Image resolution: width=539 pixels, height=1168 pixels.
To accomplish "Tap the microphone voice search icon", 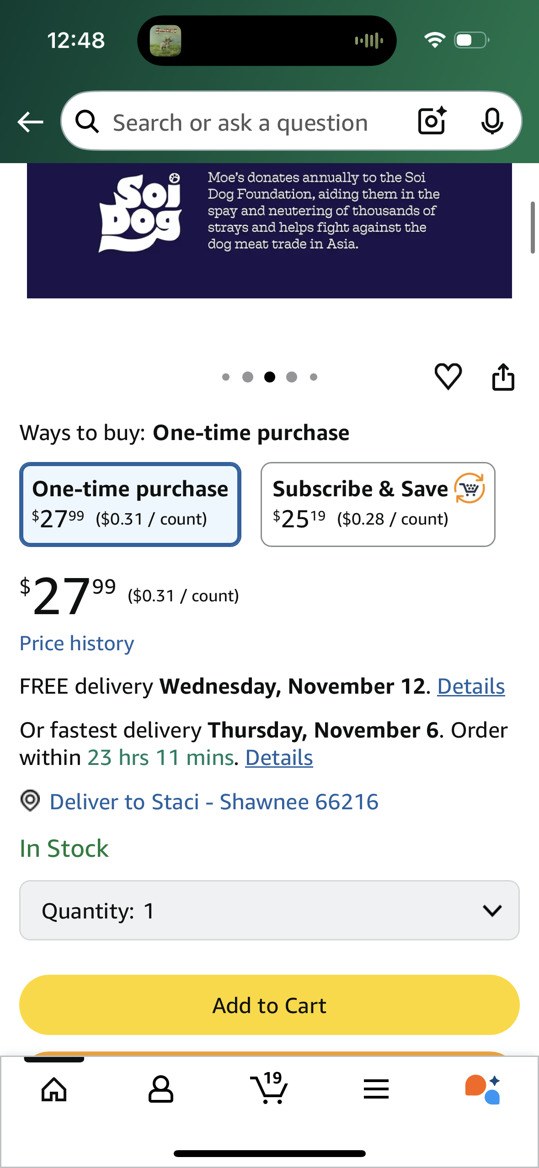I will pos(492,121).
